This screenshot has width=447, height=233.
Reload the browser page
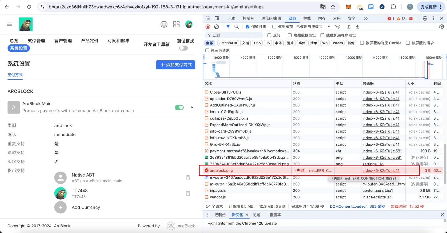29,7
